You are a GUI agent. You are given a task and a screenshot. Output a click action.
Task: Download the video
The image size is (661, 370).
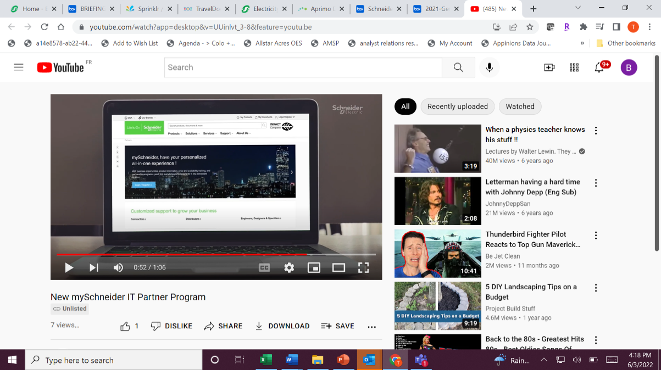pos(282,326)
